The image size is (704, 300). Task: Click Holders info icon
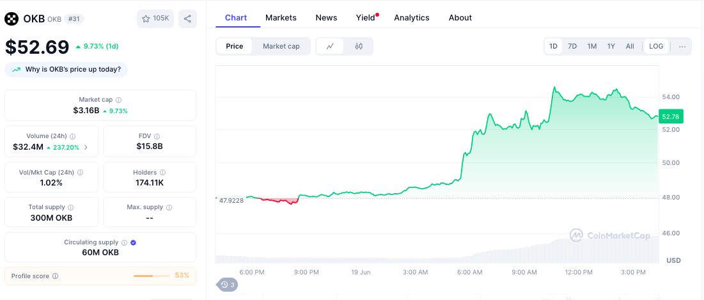tap(163, 173)
